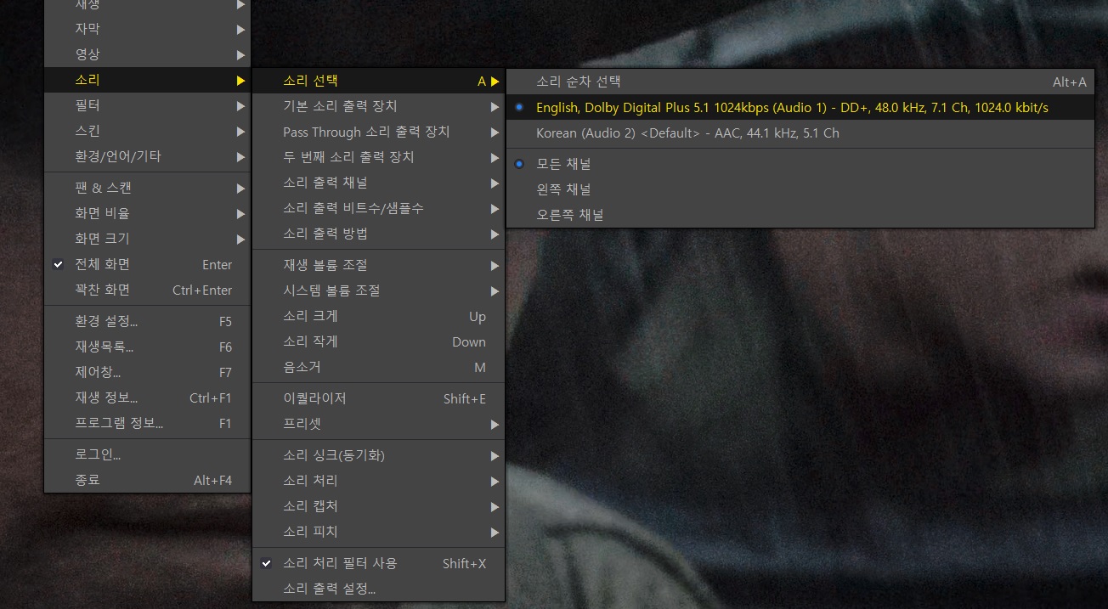Click 소리 크게 to raise volume
The width and height of the screenshot is (1108, 609).
point(310,316)
